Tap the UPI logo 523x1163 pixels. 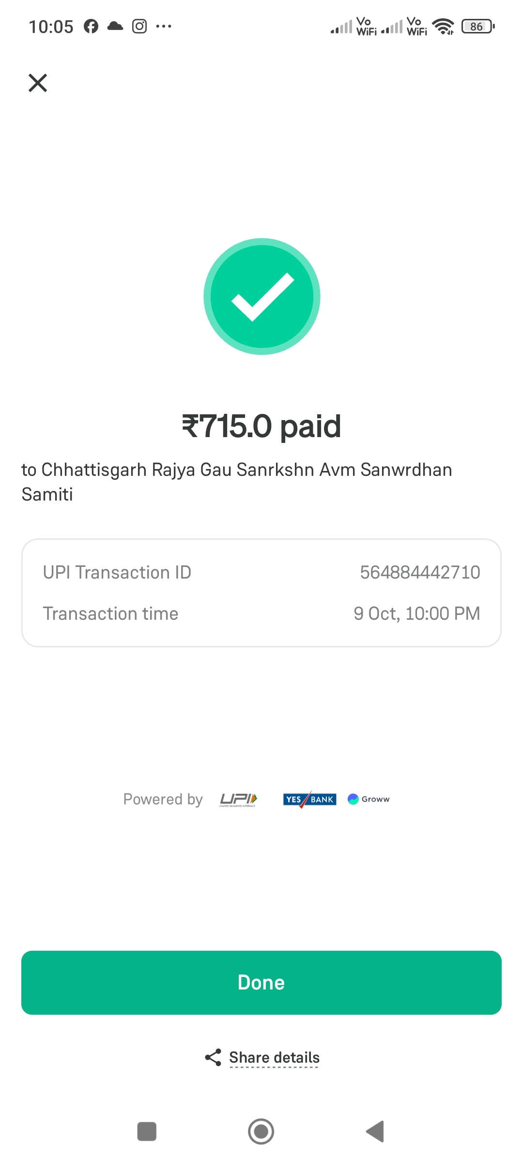click(238, 799)
